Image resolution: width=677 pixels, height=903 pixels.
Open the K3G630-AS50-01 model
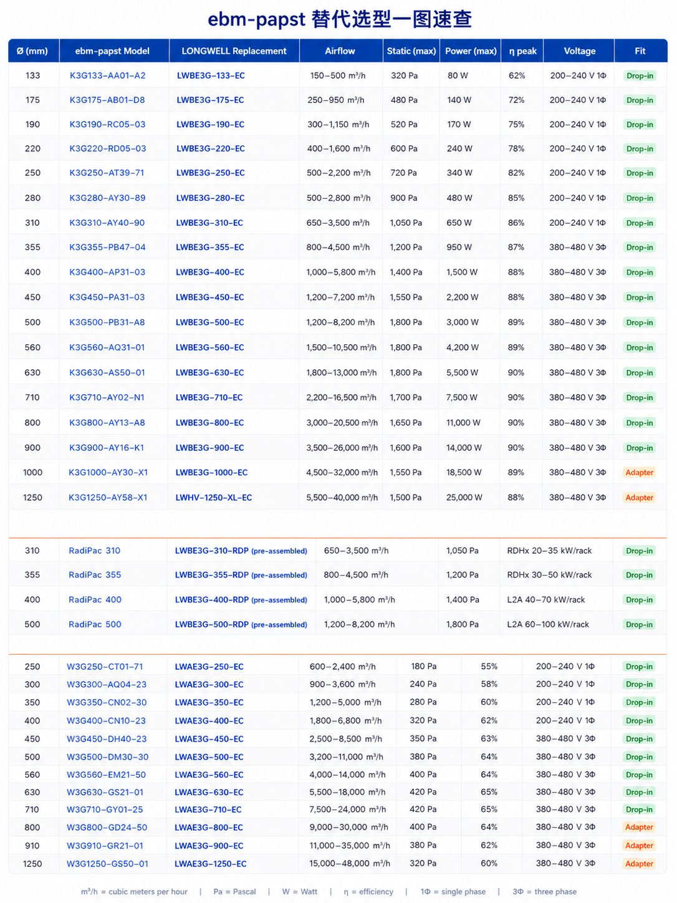point(107,372)
